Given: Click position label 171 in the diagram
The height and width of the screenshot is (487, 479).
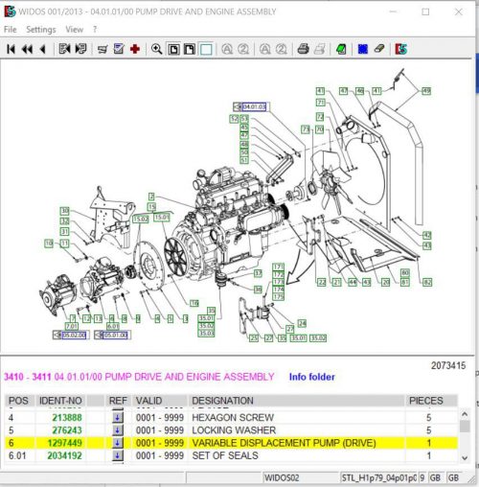Looking at the screenshot, I should (278, 267).
